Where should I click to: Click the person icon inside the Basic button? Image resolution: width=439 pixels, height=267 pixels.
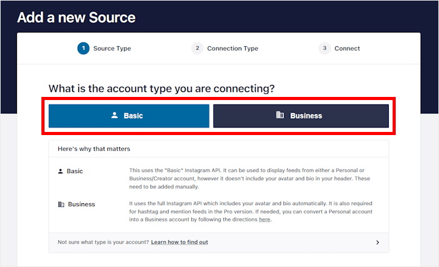[114, 116]
